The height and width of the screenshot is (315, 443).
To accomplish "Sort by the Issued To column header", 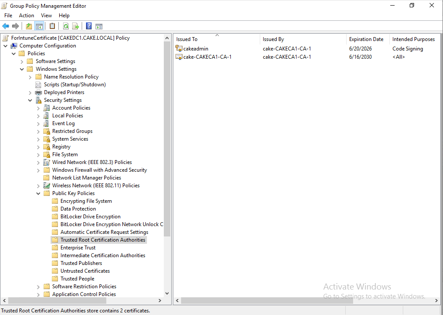I will pyautogui.click(x=217, y=39).
